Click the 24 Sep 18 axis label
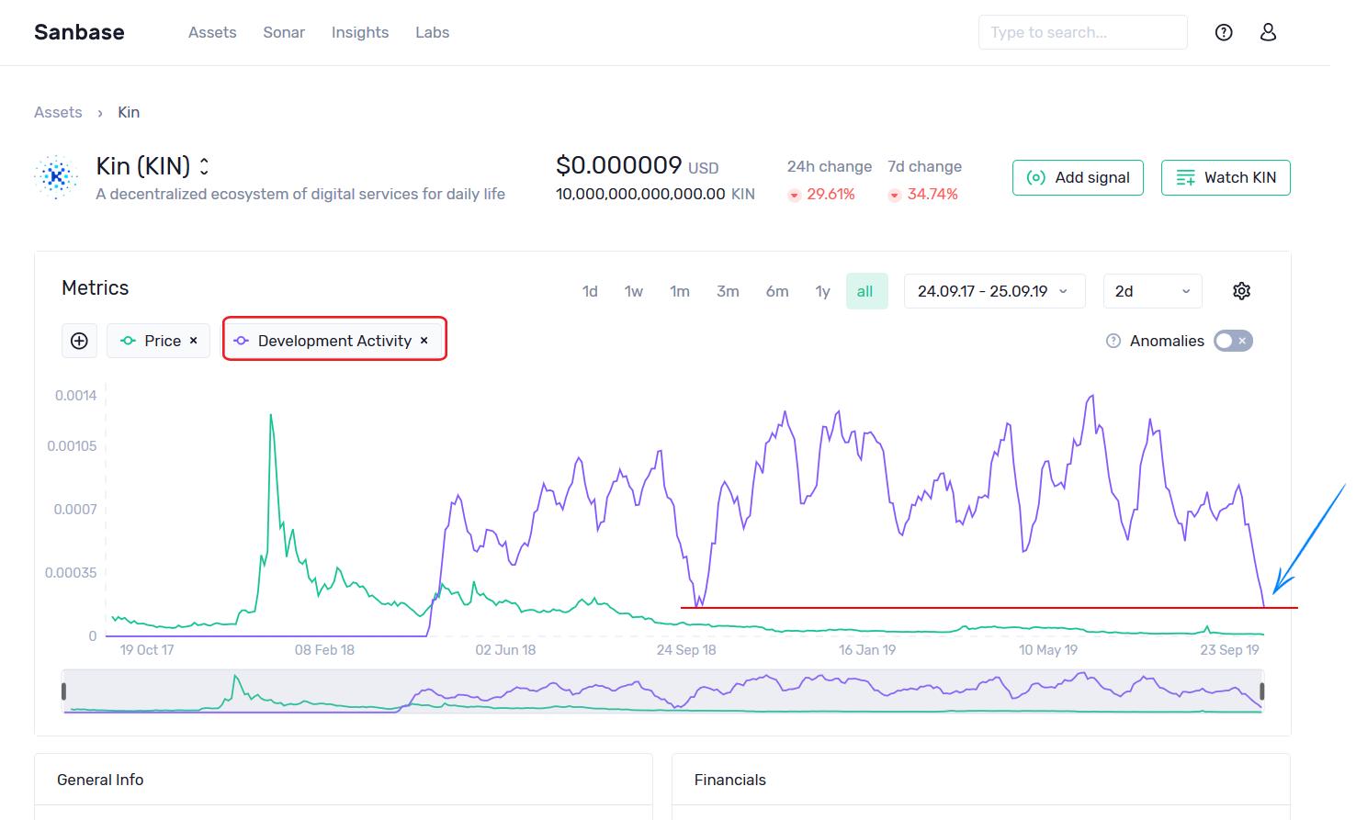Screen dimensions: 1356x820 (x=686, y=649)
